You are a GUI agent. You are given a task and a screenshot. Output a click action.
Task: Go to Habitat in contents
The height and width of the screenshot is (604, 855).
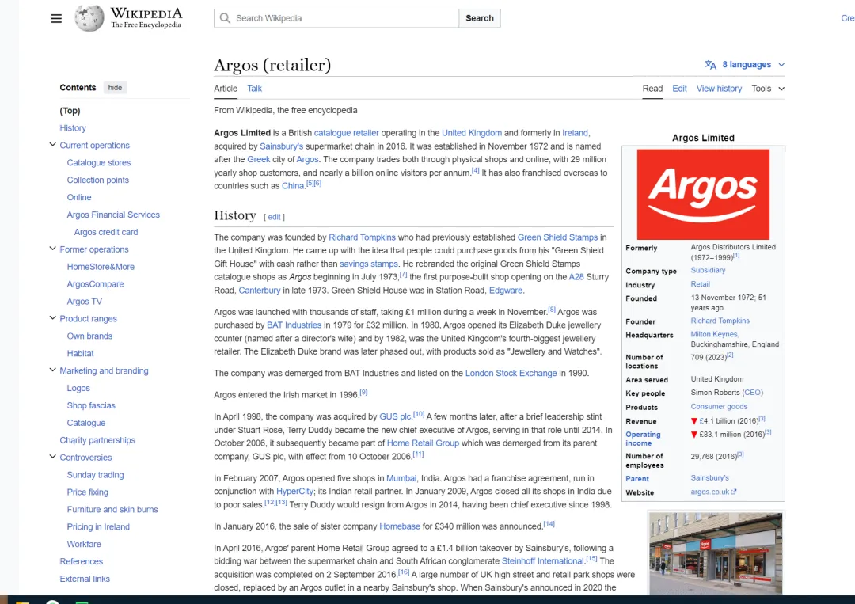(80, 353)
